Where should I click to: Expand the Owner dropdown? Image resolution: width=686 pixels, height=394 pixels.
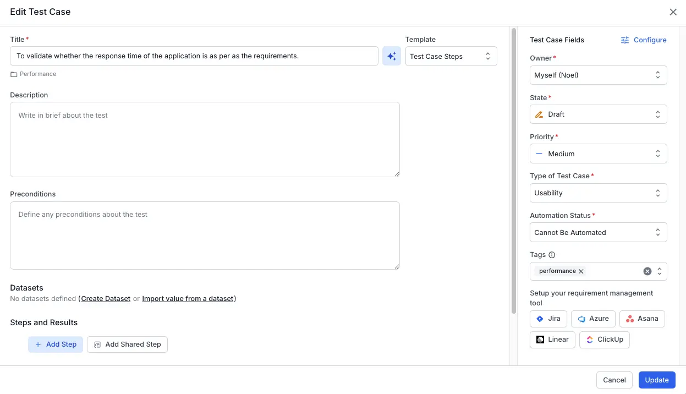(x=598, y=75)
